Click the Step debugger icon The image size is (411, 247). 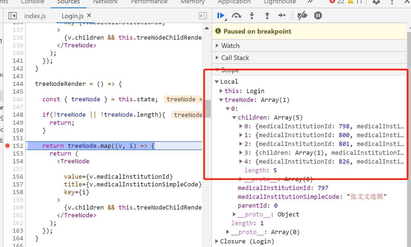[x=282, y=15]
